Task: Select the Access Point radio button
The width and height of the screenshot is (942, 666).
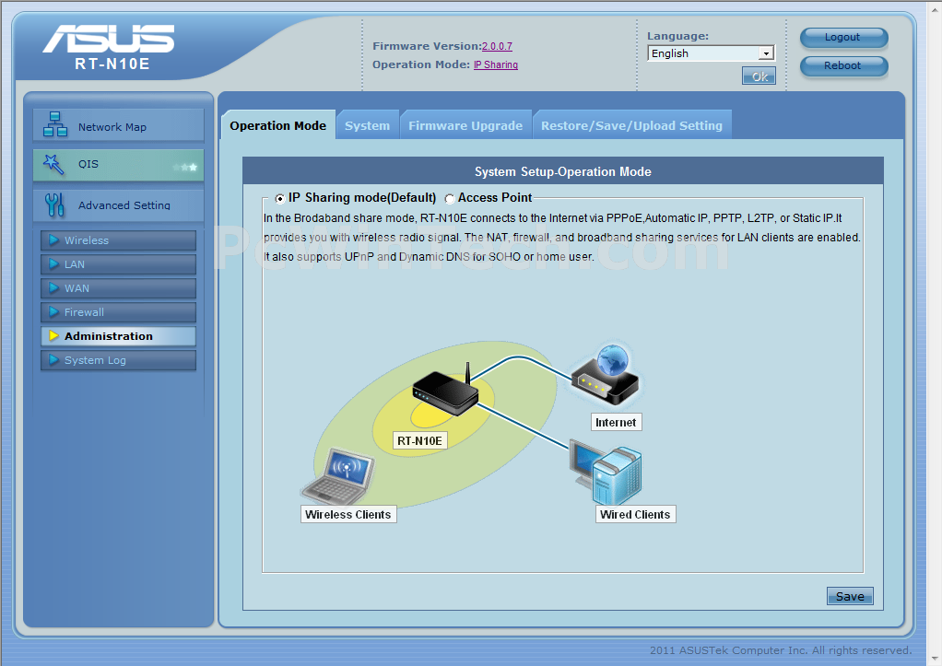Action: click(x=450, y=198)
